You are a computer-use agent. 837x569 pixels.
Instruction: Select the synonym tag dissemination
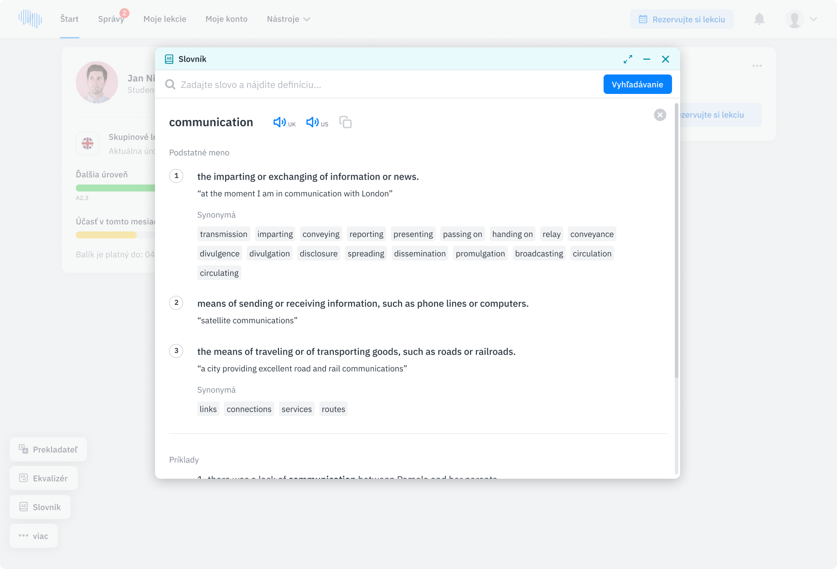click(x=419, y=253)
